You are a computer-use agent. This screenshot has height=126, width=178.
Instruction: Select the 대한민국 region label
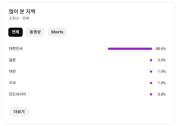16,49
